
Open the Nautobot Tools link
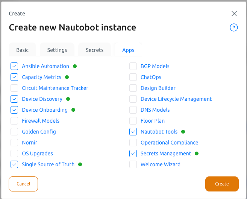click(159, 132)
